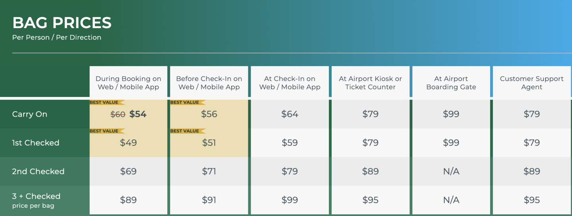Click the Per Person / Per Direction subtitle

pos(57,38)
